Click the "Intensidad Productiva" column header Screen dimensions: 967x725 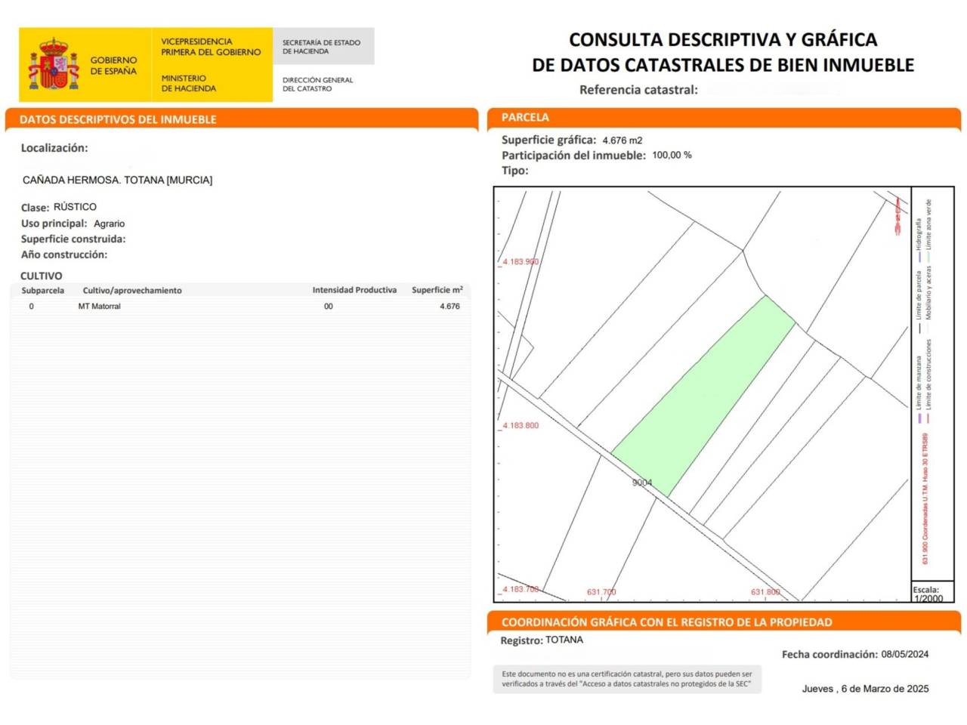[354, 290]
